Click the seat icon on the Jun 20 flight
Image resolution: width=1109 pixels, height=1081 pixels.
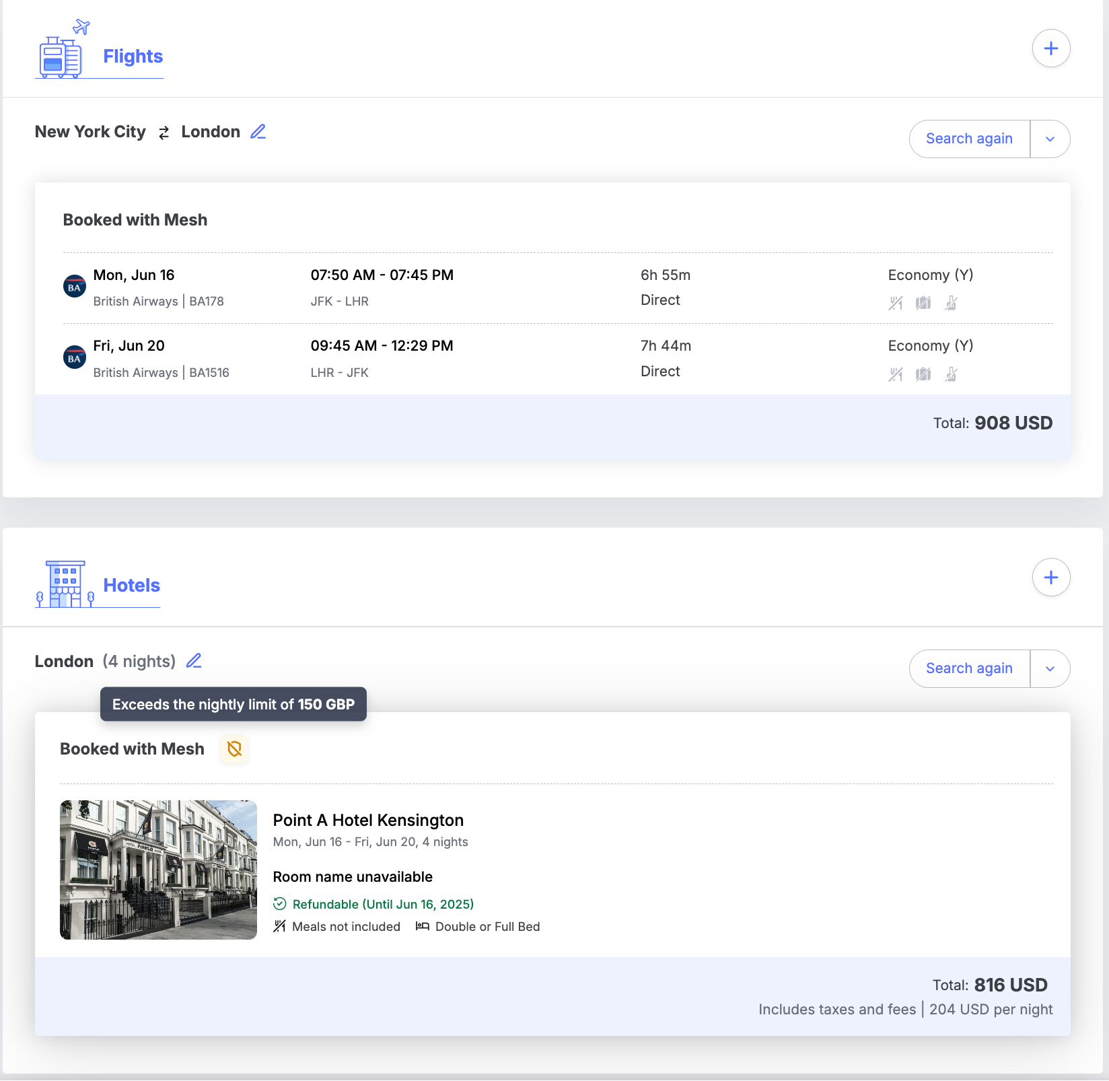point(951,374)
